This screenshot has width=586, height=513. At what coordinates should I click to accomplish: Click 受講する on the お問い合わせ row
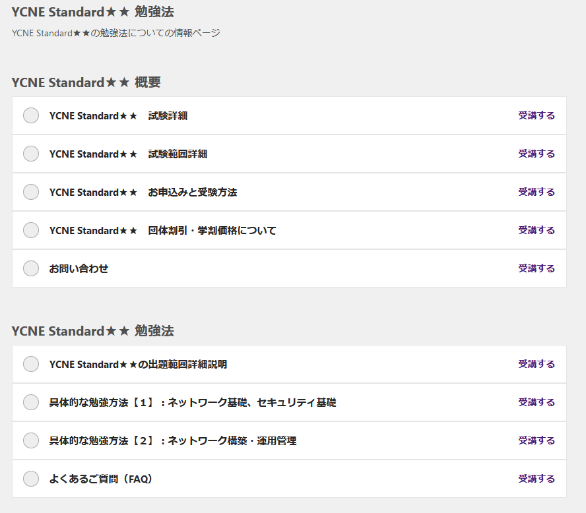point(537,268)
